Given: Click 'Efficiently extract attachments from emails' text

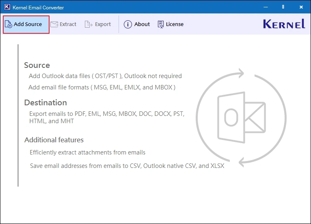Looking at the screenshot, I should pos(87,152).
